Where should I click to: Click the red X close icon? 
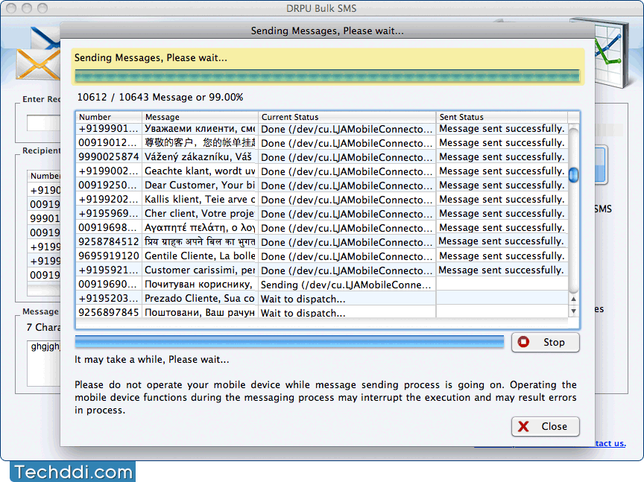523,426
